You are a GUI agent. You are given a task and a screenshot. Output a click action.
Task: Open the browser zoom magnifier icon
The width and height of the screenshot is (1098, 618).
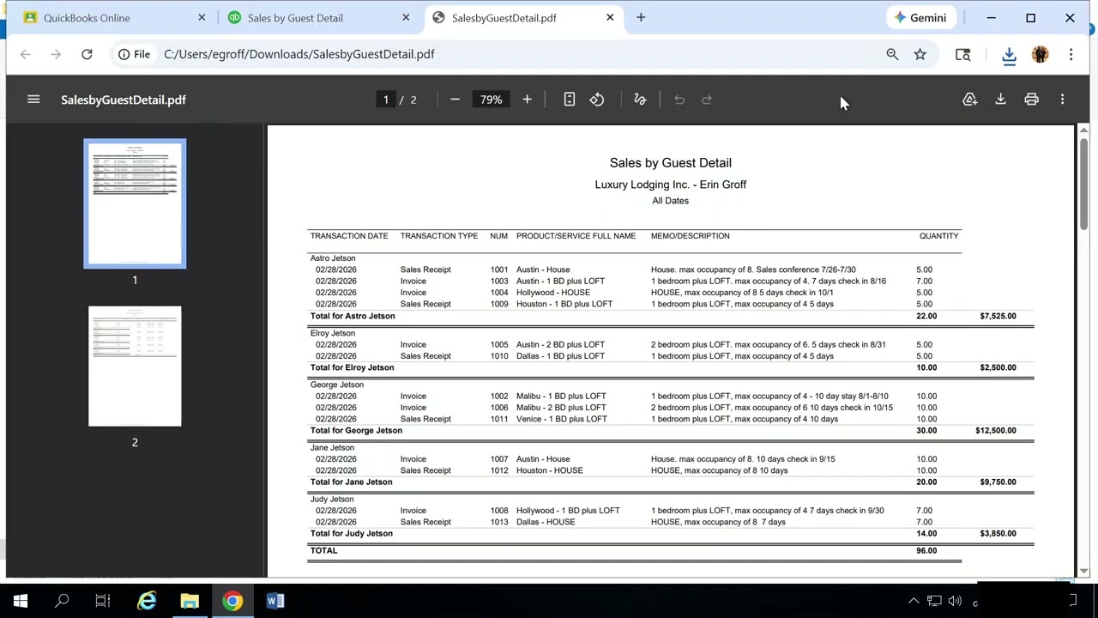click(x=892, y=54)
